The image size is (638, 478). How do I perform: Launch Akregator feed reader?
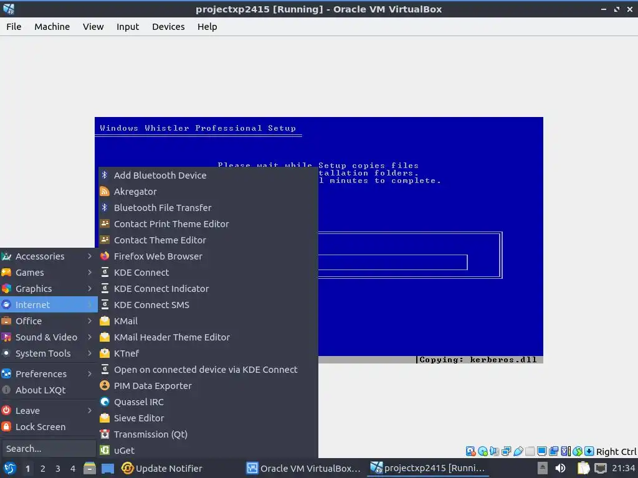point(208,192)
